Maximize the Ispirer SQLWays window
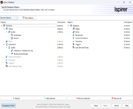Viewport: 133px width, 109px height. coord(124,2)
